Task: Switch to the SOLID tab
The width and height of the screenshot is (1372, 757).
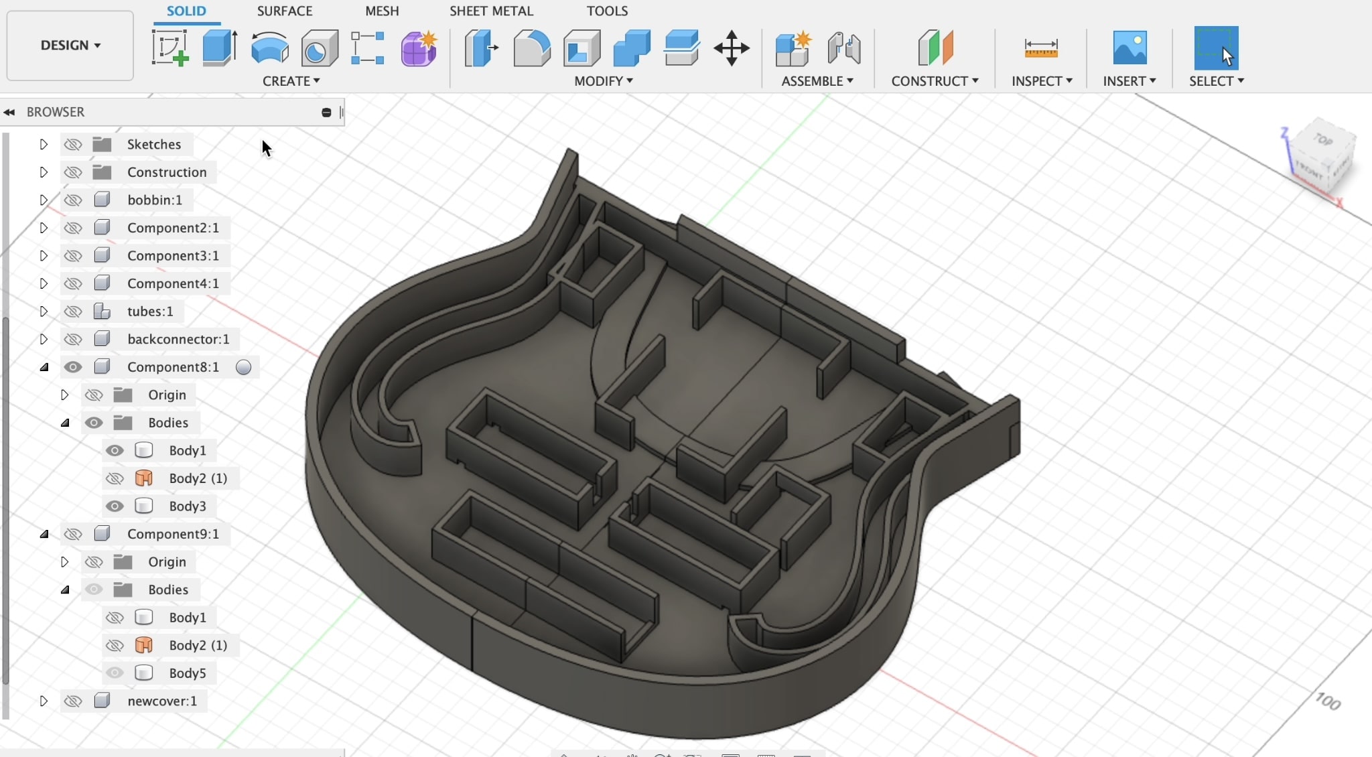Action: 186,11
